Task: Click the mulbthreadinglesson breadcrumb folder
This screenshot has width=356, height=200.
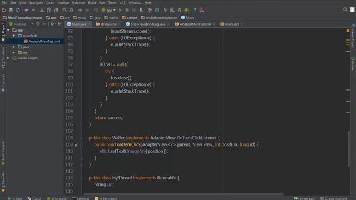Action: tap(159, 17)
